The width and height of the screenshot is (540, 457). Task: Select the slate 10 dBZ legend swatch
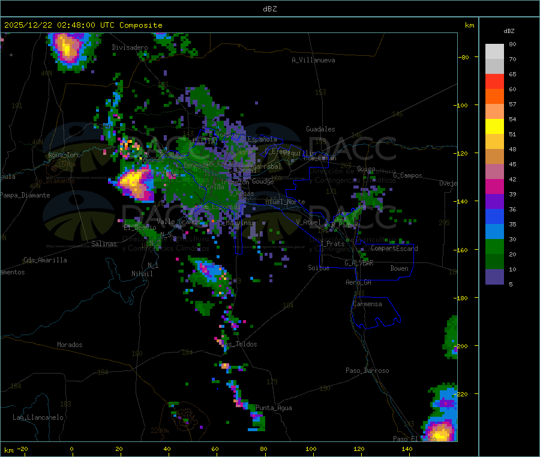coord(494,276)
